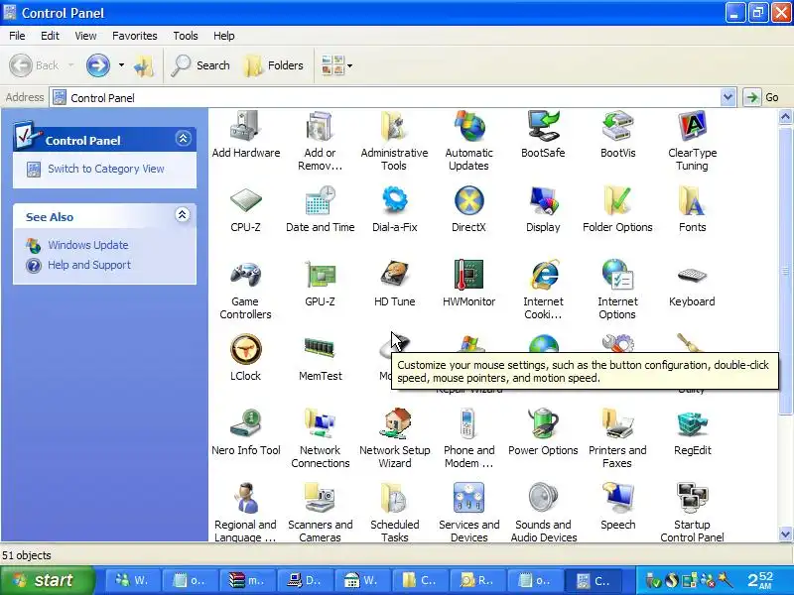Open the DirectX applet
794x595 pixels.
(x=468, y=209)
